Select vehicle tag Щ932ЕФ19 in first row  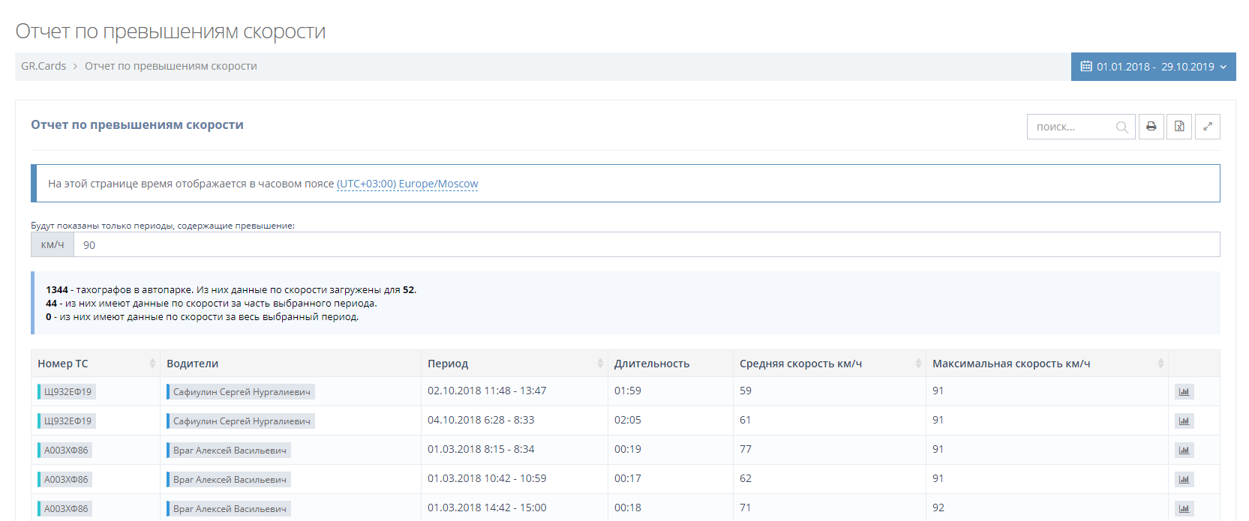(68, 392)
